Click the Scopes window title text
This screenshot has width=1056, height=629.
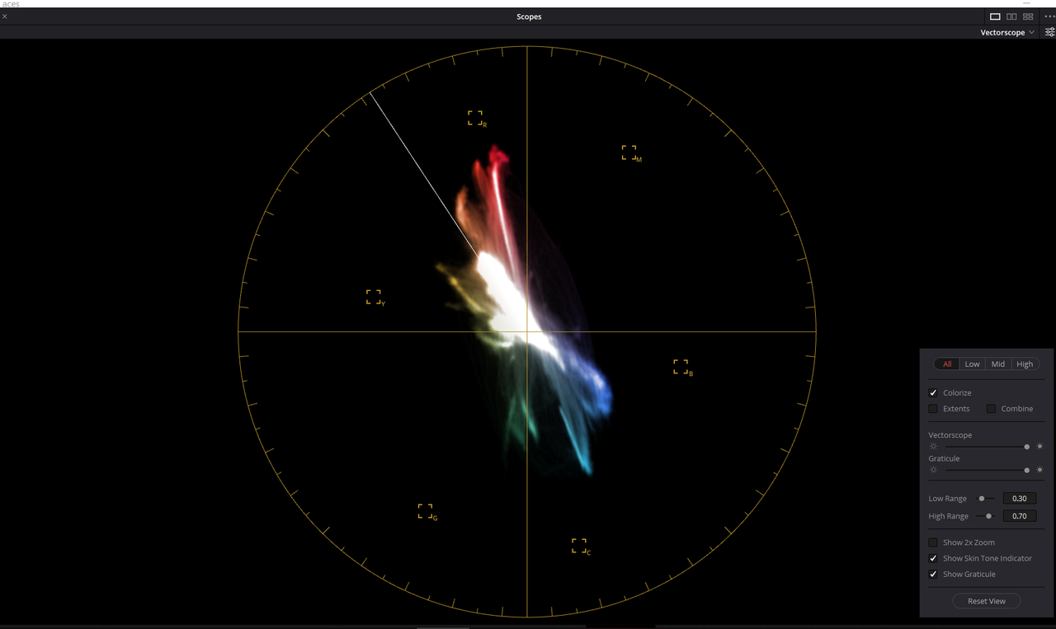click(529, 16)
